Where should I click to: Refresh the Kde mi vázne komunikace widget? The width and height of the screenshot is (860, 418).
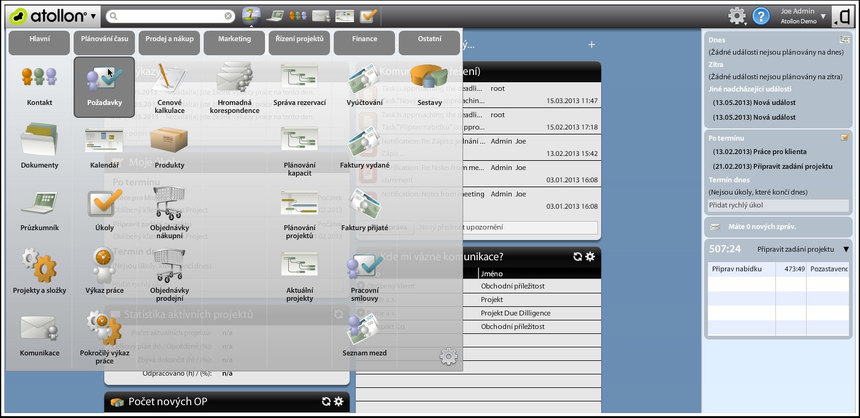[x=577, y=257]
